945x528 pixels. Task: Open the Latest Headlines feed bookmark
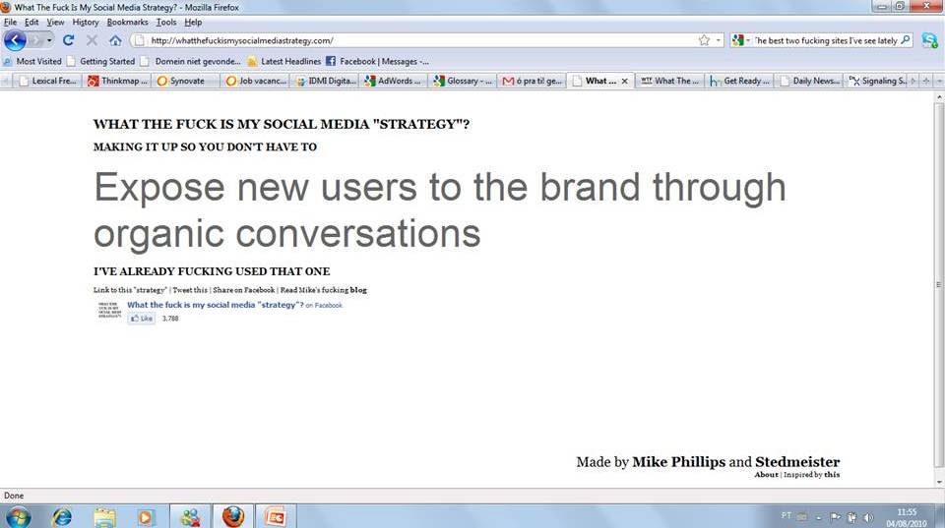click(283, 61)
